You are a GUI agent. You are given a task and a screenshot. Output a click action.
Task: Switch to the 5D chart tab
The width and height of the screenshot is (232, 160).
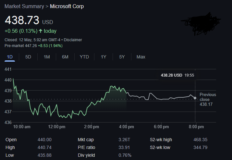(x=28, y=57)
